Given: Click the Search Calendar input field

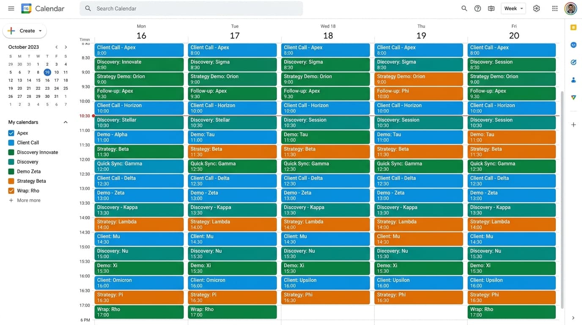Looking at the screenshot, I should click(x=191, y=8).
